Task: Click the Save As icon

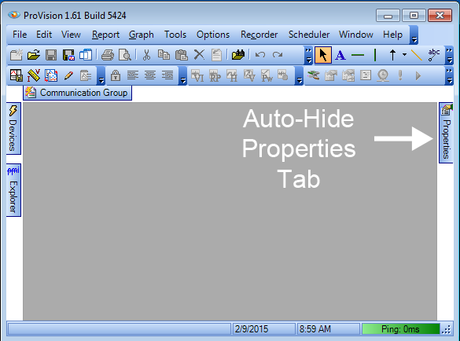Action: [x=68, y=55]
